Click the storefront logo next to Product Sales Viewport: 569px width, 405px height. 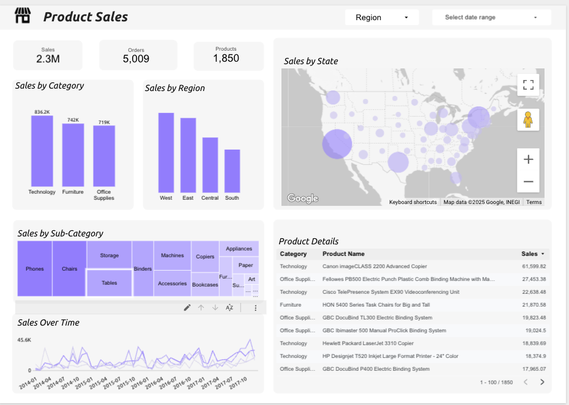point(24,16)
